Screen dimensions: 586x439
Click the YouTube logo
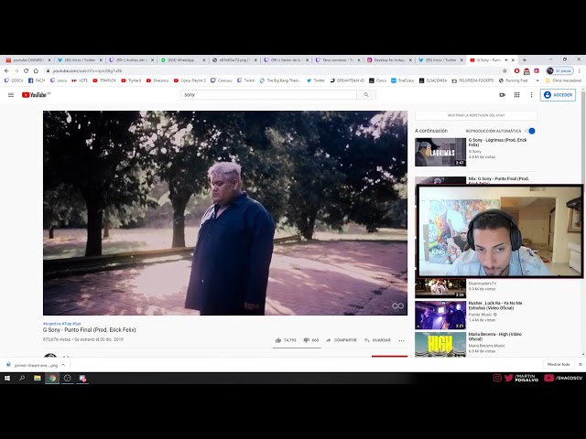[x=36, y=95]
